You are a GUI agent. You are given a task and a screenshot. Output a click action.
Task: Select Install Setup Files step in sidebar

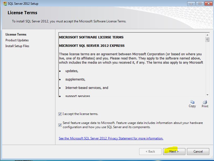[x=17, y=46]
